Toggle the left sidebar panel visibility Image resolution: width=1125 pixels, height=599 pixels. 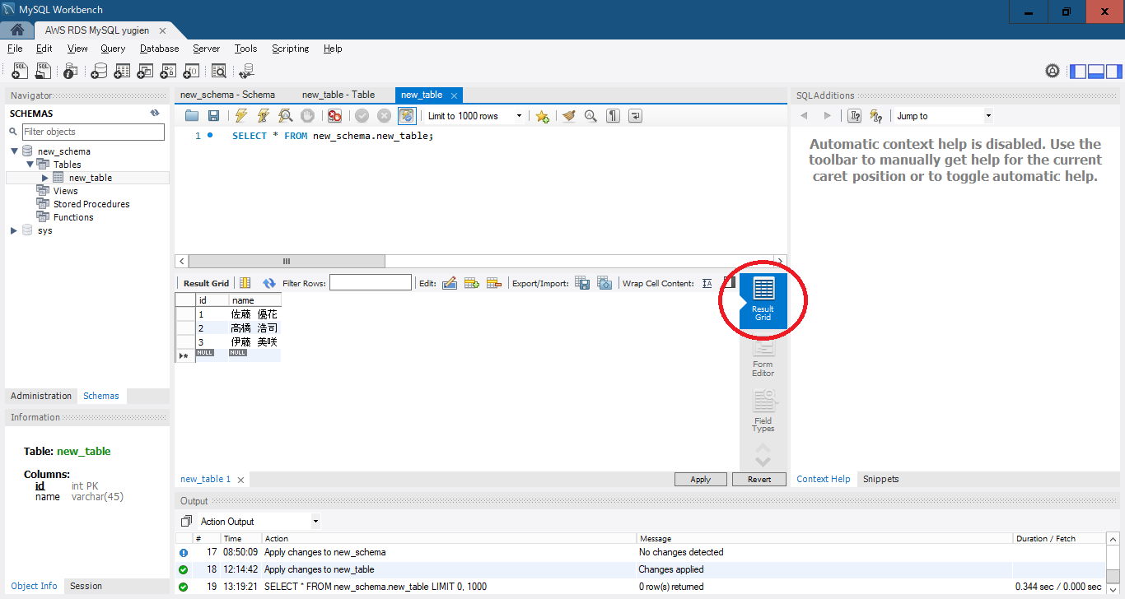[x=1078, y=72]
